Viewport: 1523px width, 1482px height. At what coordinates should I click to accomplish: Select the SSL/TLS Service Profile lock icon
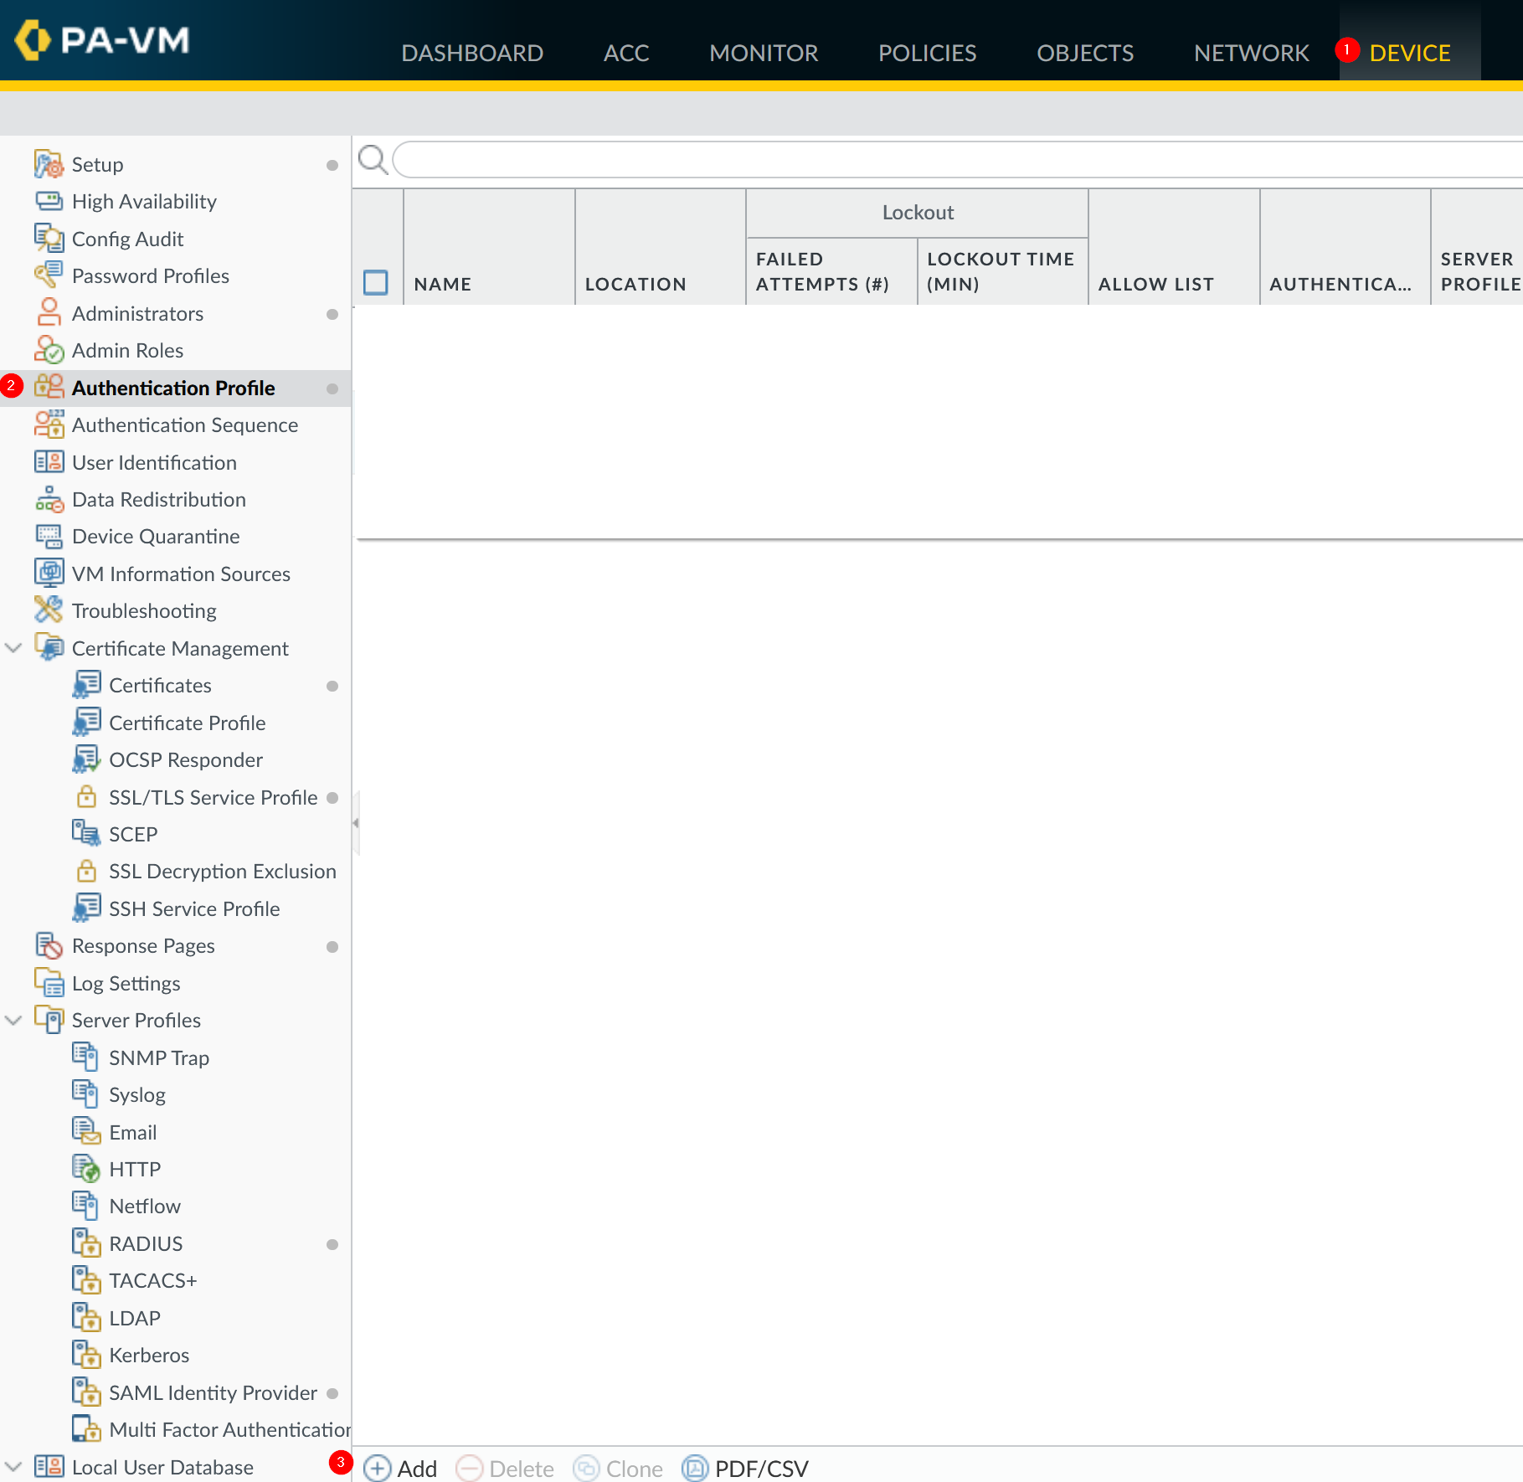(86, 796)
